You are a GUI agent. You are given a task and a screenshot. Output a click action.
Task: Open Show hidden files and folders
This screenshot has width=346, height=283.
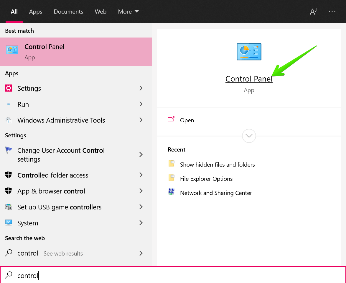(x=217, y=165)
